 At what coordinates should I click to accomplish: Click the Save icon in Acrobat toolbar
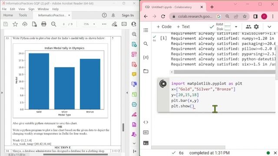[x=6, y=24]
